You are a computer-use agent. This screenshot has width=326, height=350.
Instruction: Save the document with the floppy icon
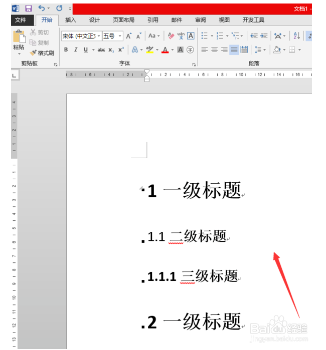(x=29, y=9)
